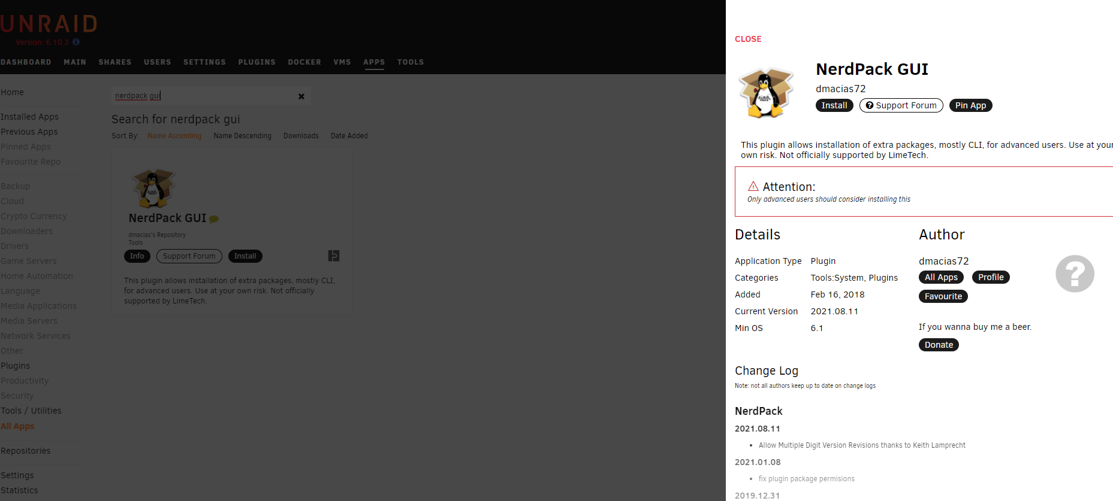Mark author as Favourite
Viewport: 1113px width, 501px height.
click(x=943, y=296)
